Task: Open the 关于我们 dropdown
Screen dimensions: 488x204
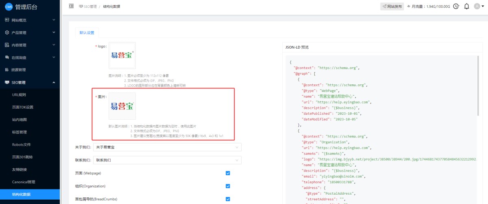Action: 167,147
